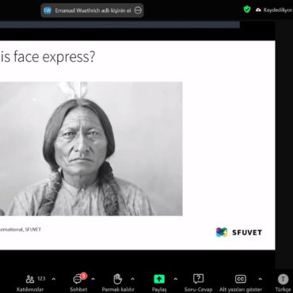Screen dimensions: 293x293
Task: Expand the Katılımcılar options chevron
Action: pos(54,279)
